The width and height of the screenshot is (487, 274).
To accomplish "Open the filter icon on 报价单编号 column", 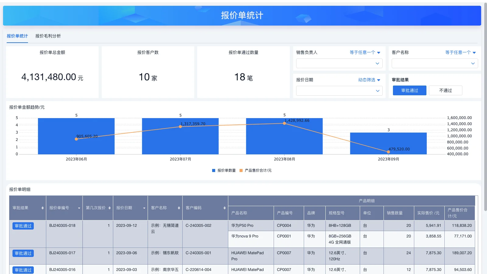I will click(79, 208).
